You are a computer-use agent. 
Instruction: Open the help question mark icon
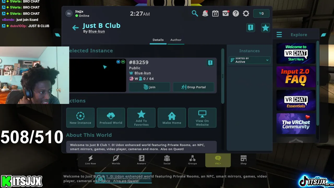[236, 13]
